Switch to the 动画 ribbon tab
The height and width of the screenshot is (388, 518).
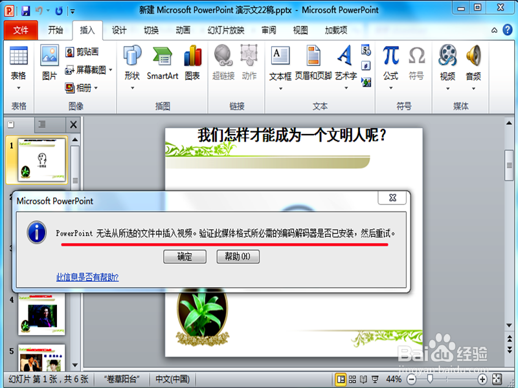[x=183, y=30]
